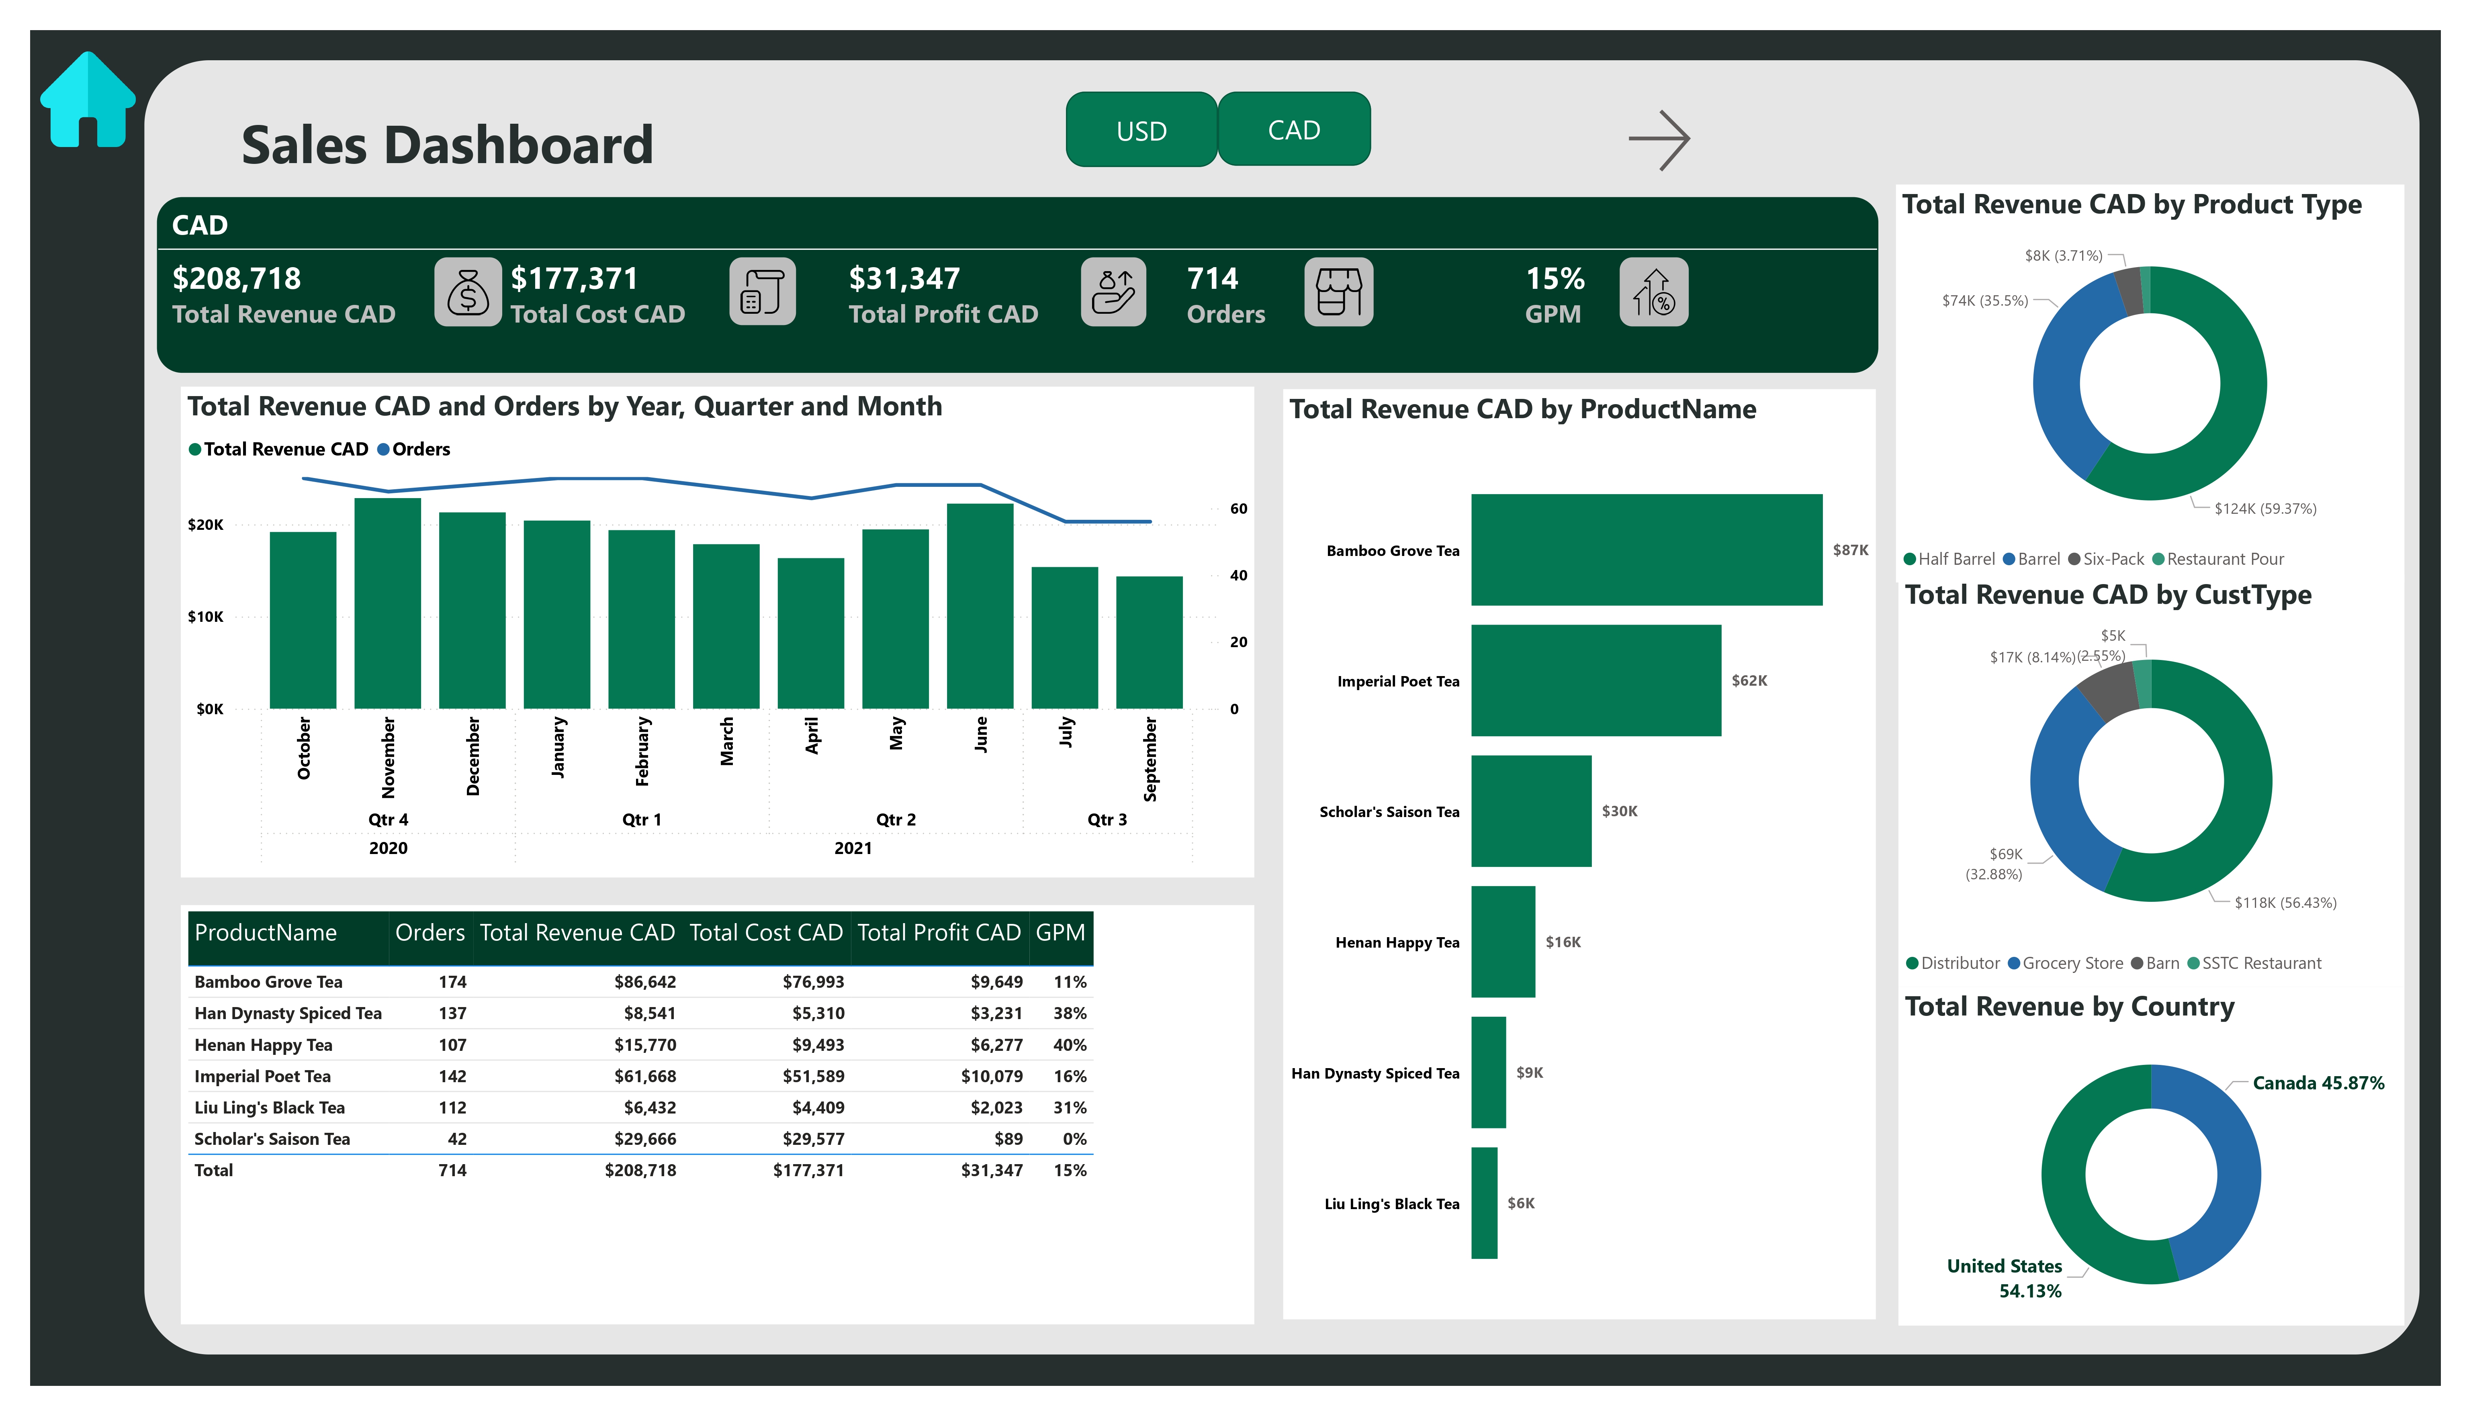The image size is (2471, 1416).
Task: Click the Qtr 4 axis label
Action: (x=388, y=820)
